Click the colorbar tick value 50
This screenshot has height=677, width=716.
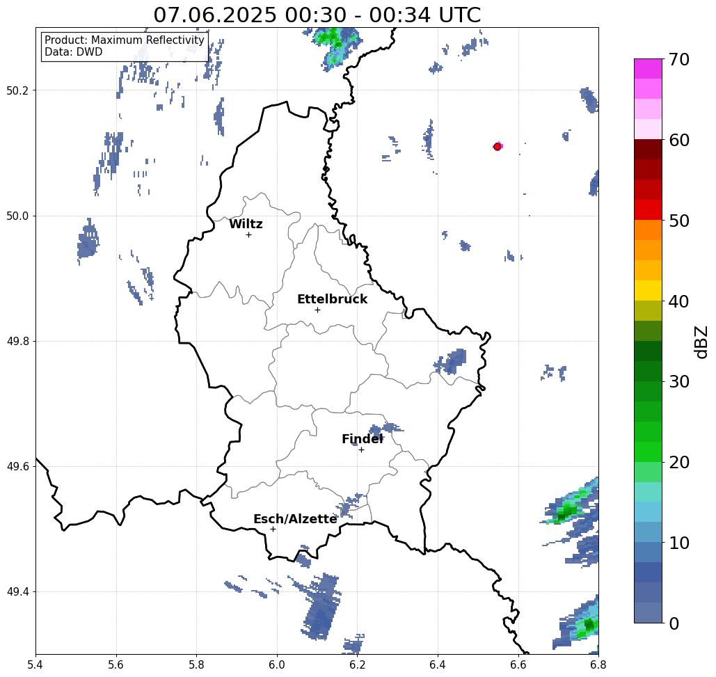(x=678, y=221)
